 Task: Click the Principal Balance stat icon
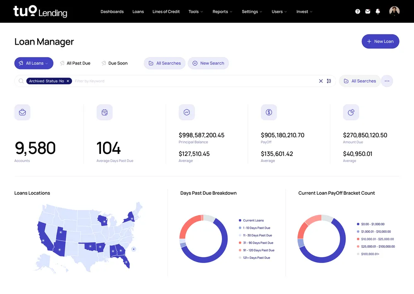pyautogui.click(x=187, y=112)
